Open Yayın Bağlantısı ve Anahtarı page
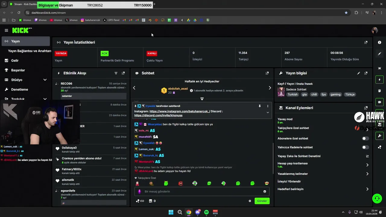The height and width of the screenshot is (217, 386). click(x=30, y=51)
